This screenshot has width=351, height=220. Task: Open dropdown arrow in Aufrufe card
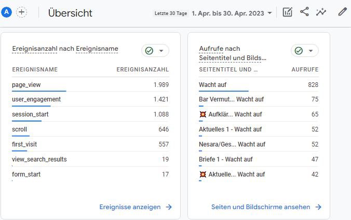310,51
